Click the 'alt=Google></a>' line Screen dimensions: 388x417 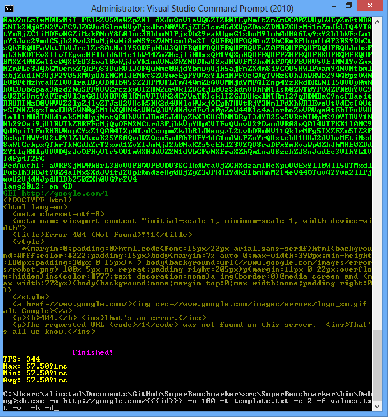click(x=37, y=311)
